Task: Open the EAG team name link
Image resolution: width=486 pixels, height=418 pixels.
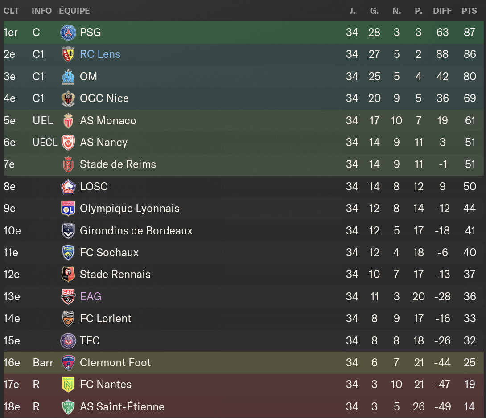Action: [91, 297]
